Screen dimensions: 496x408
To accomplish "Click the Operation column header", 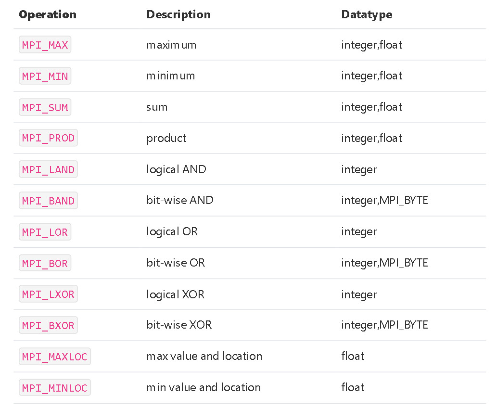I will [x=48, y=14].
